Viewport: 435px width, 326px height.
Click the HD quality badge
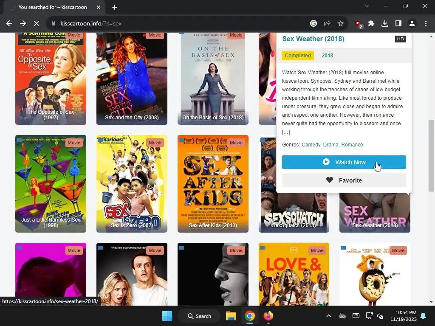[400, 39]
